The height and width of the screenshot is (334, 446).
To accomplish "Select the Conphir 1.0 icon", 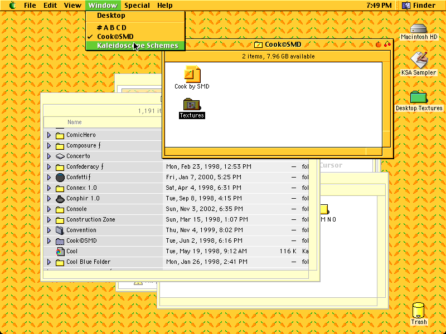I will pos(60,199).
